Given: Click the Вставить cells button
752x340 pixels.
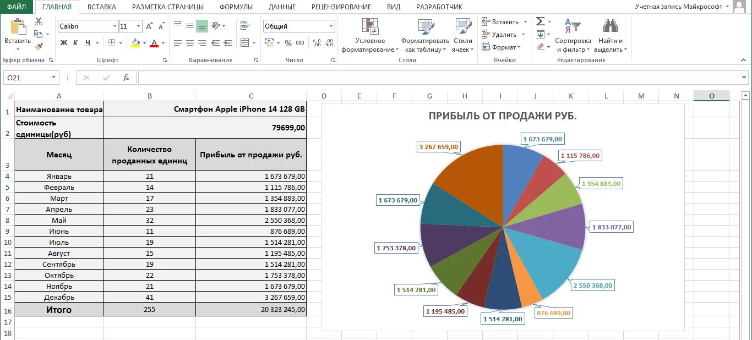Looking at the screenshot, I should point(504,21).
